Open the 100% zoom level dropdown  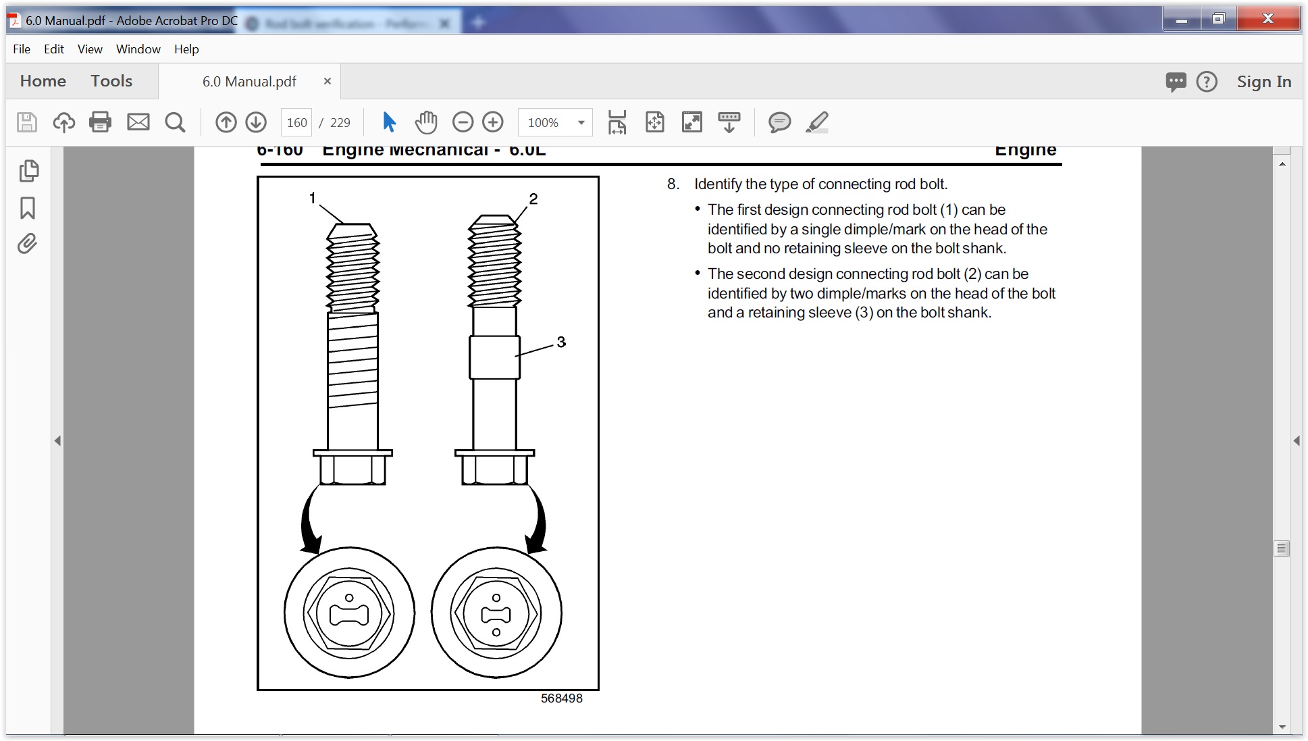pos(581,122)
